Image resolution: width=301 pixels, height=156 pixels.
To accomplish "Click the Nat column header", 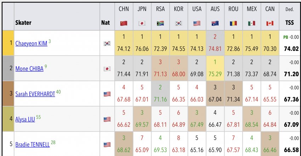I will tap(105, 23).
